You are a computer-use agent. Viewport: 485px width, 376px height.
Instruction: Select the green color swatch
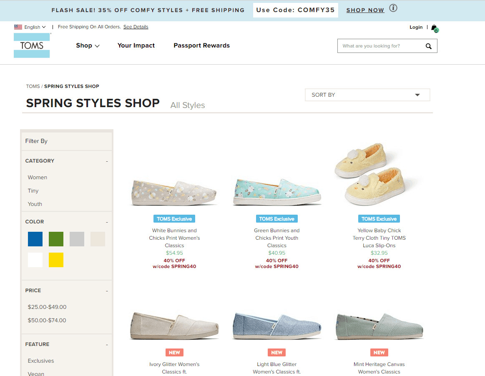(56, 239)
